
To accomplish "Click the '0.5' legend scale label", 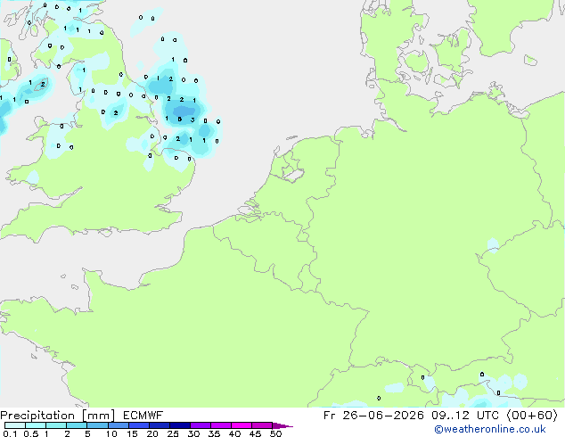I will 30,433.
